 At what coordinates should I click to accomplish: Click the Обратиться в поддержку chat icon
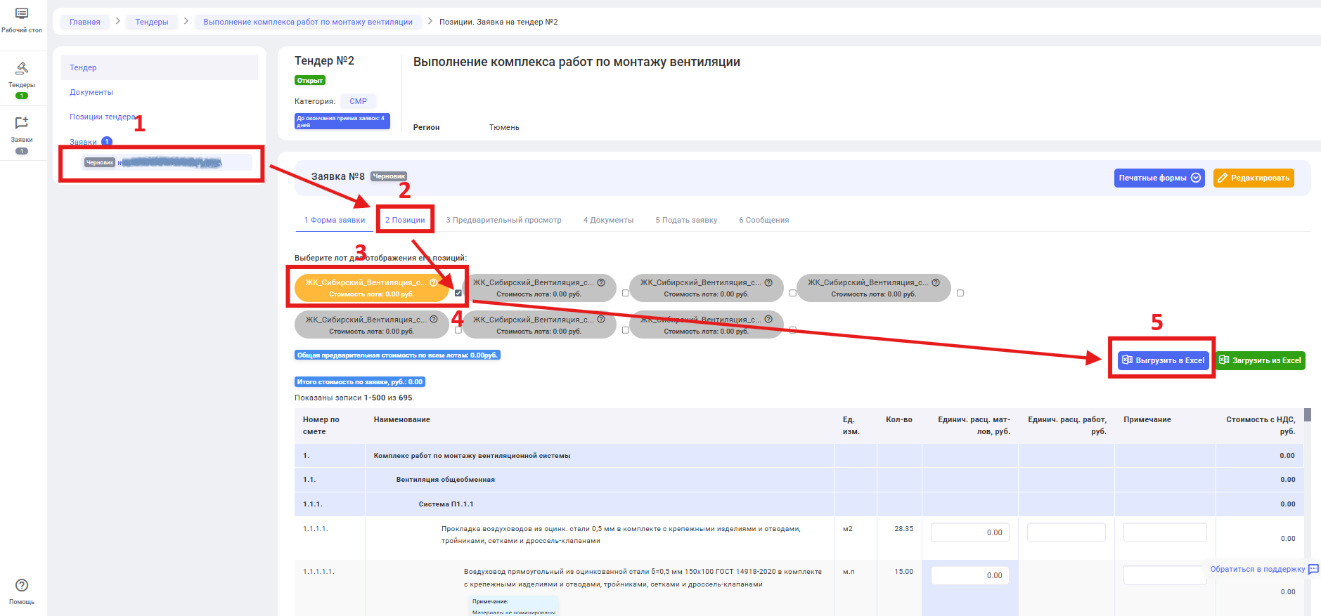click(x=1313, y=569)
